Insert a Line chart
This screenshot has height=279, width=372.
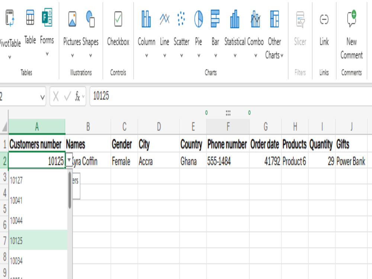[x=164, y=19]
